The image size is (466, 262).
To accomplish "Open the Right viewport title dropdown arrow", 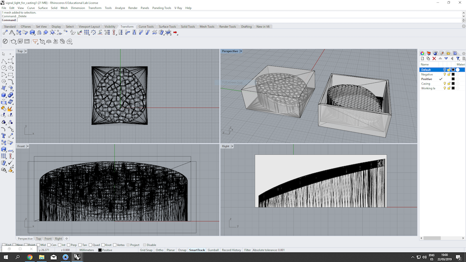I will [232, 146].
